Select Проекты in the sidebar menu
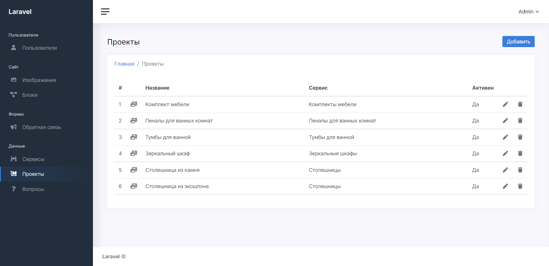This screenshot has height=266, width=549. [x=33, y=174]
